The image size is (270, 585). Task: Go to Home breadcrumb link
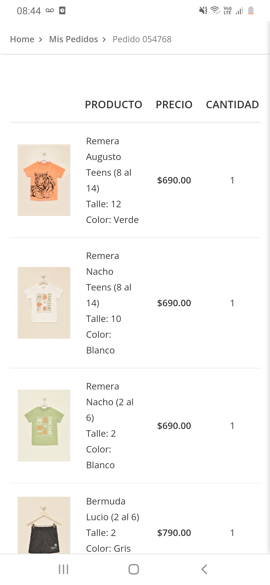coord(22,39)
